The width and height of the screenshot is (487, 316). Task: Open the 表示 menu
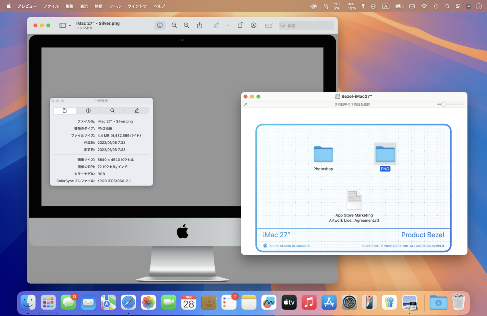(x=84, y=6)
